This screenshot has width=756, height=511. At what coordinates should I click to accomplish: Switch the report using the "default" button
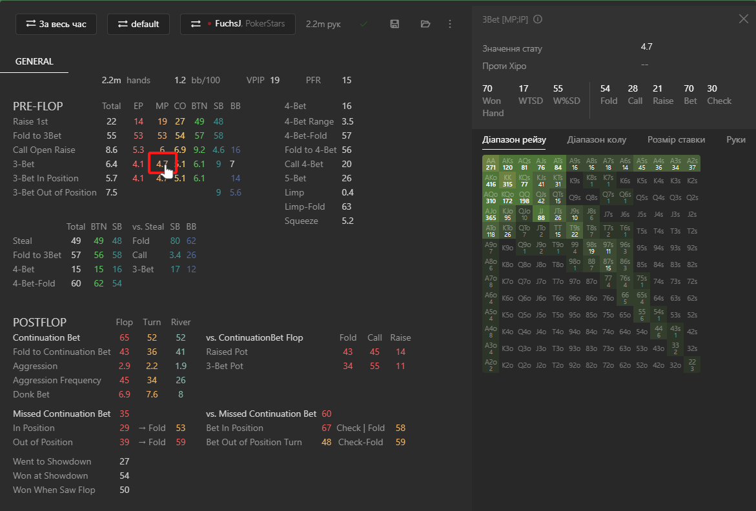[x=138, y=24]
